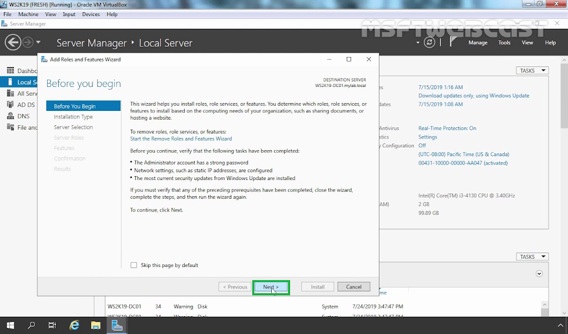This screenshot has height=334, width=568.
Task: Open File Explorer from taskbar
Action: 95,325
